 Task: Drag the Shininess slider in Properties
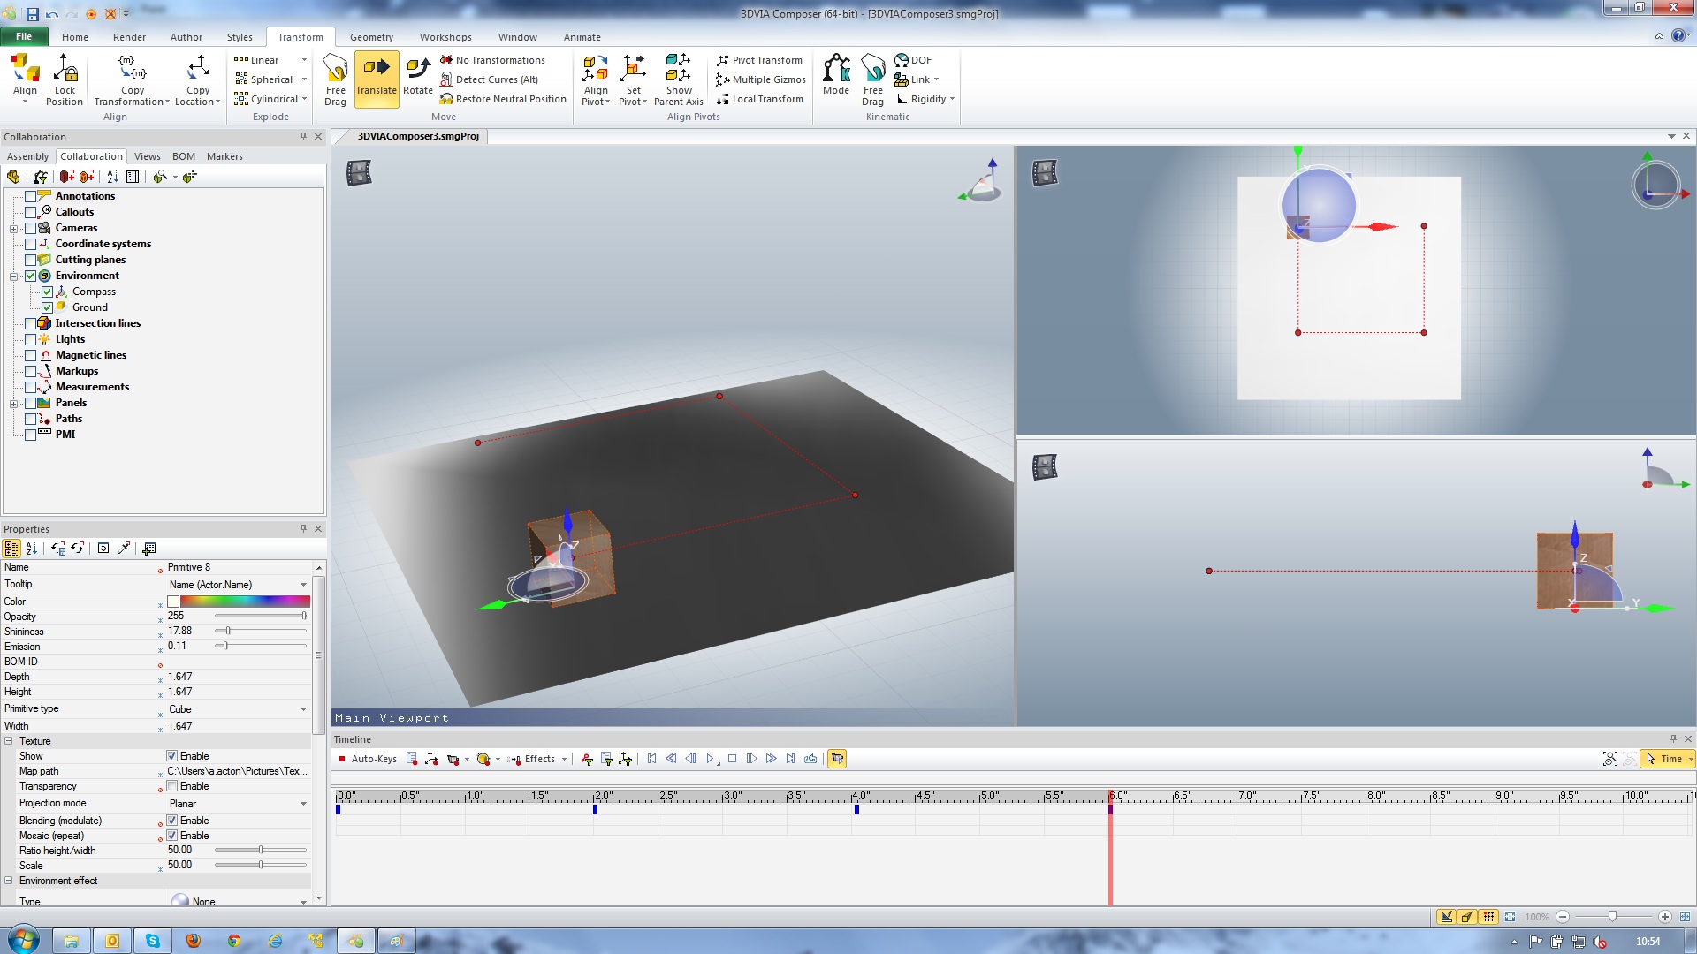[228, 630]
